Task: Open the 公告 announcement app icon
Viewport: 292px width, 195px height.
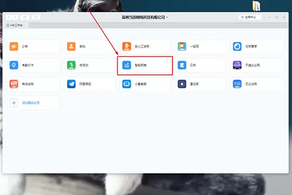Action: 14,47
